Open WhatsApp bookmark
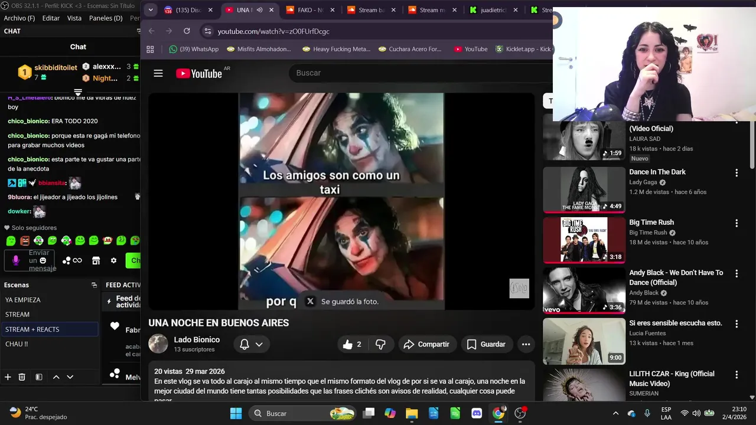 click(193, 49)
